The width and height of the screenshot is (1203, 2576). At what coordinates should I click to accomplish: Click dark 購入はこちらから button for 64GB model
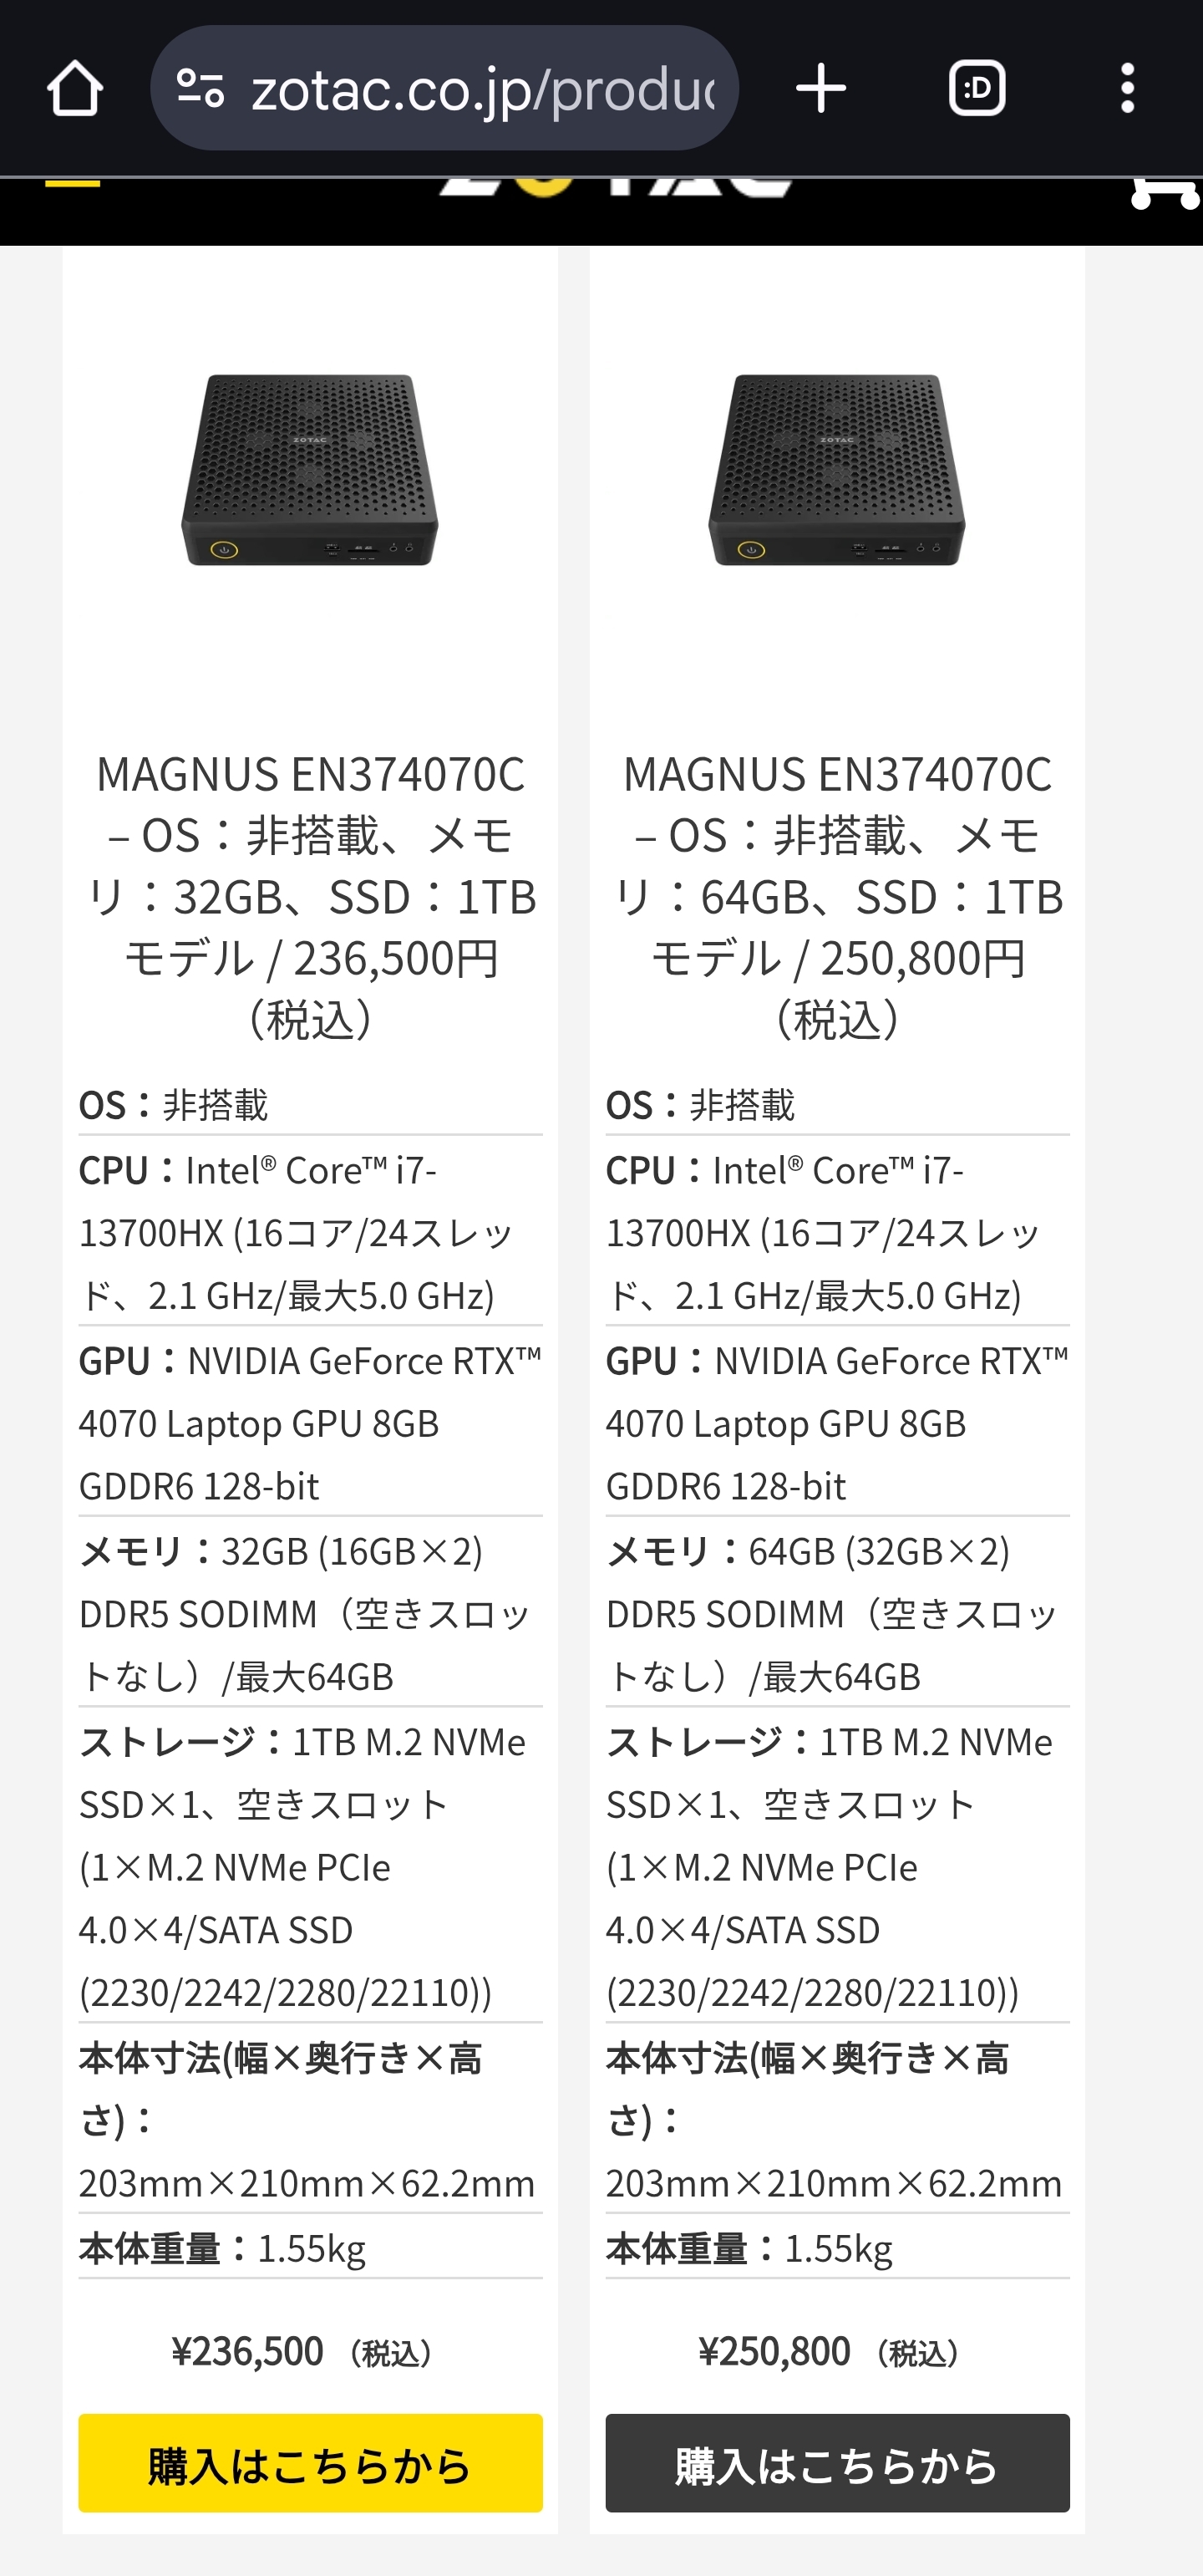837,2463
